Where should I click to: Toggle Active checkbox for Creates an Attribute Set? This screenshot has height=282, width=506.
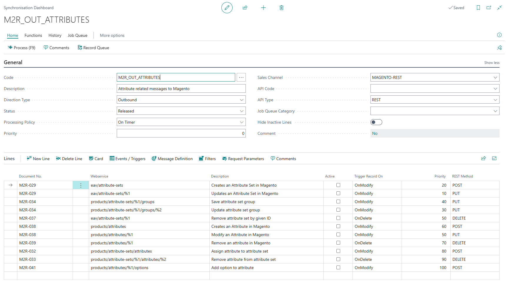(338, 185)
